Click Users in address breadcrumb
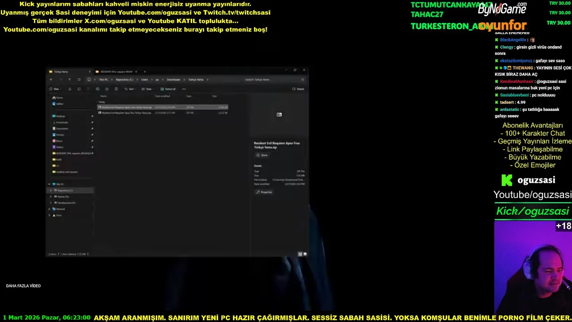 click(x=144, y=80)
